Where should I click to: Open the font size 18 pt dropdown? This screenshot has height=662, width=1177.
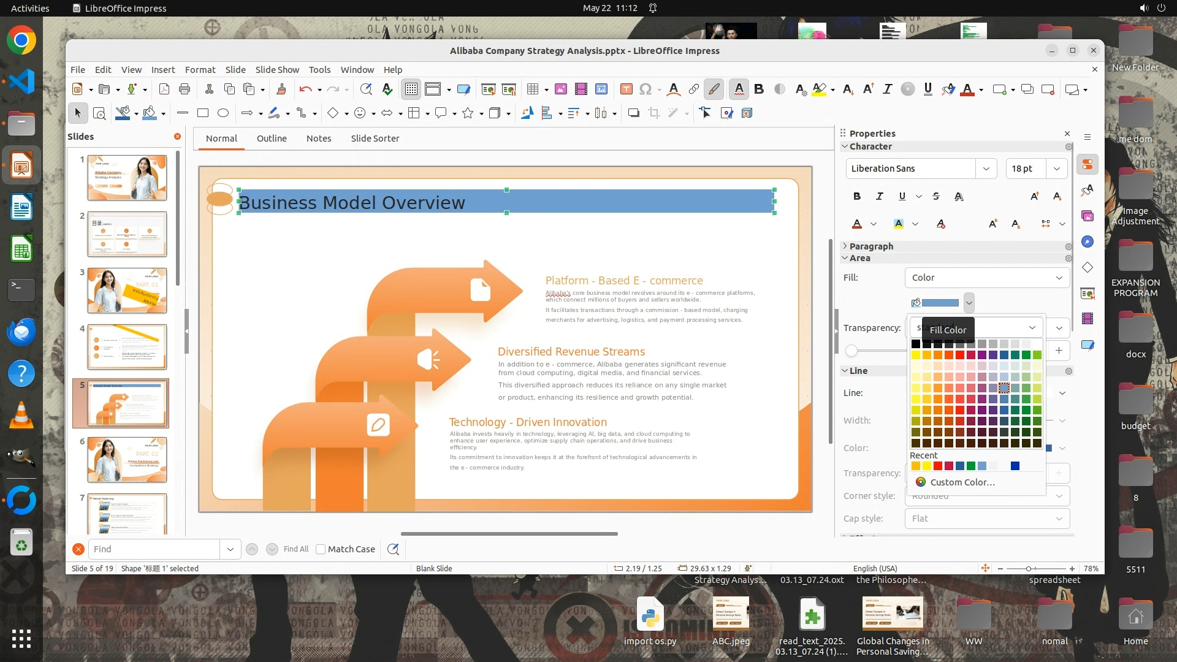pyautogui.click(x=1056, y=169)
